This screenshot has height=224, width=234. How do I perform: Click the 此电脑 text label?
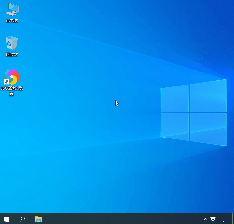pyautogui.click(x=12, y=21)
